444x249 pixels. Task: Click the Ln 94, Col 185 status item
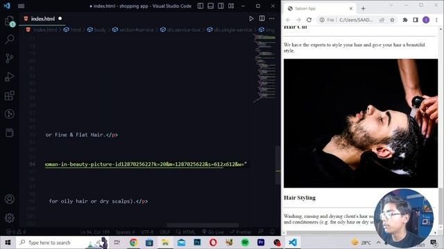(x=95, y=232)
